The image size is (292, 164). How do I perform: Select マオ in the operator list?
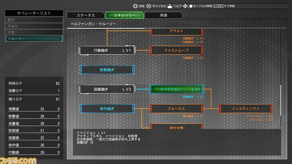click(34, 32)
